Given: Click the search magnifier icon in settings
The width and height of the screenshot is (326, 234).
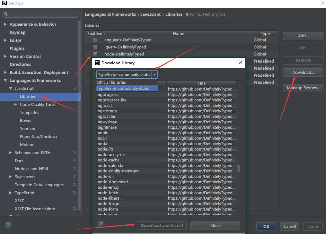Looking at the screenshot, I should point(5,14).
